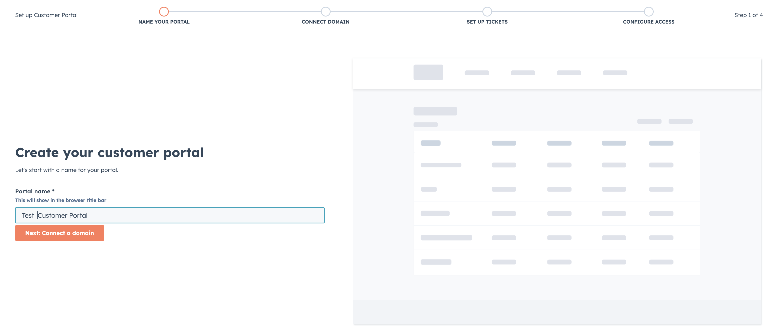Select the CONNECT DOMAIN step label
This screenshot has width=774, height=332.
(x=325, y=22)
